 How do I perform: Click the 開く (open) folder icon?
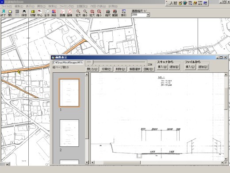[10, 13]
